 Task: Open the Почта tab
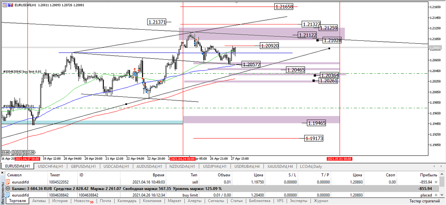coord(105,201)
